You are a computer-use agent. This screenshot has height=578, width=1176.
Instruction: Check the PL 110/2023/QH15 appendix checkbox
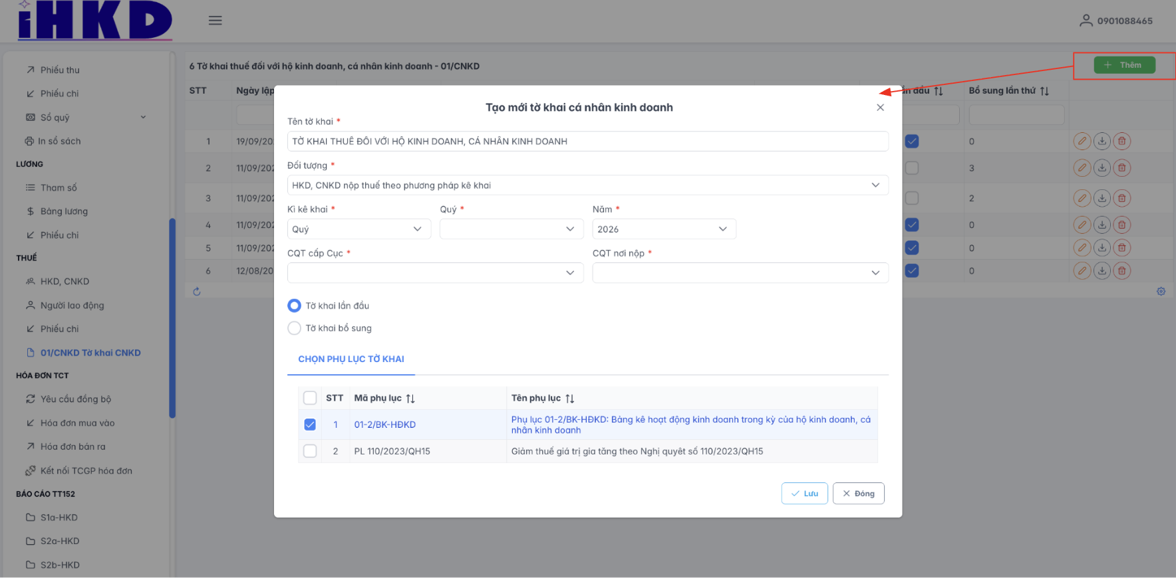pyautogui.click(x=310, y=451)
